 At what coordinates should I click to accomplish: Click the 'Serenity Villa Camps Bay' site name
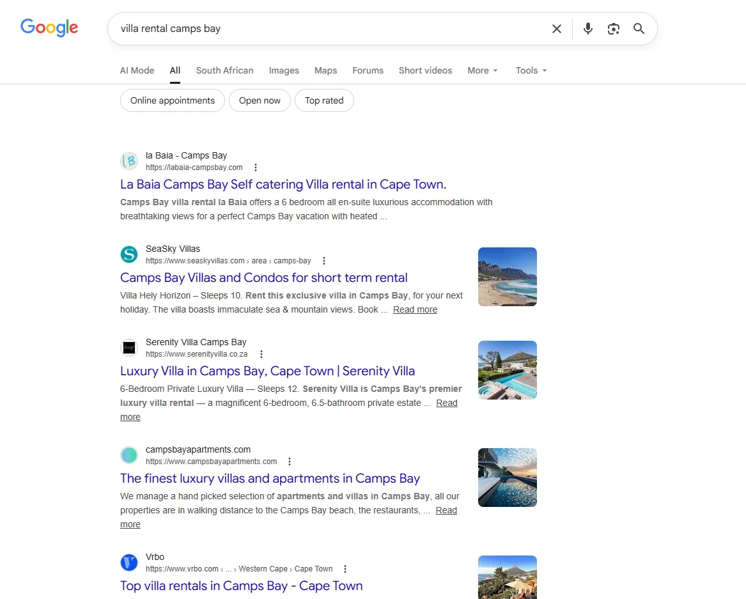196,342
